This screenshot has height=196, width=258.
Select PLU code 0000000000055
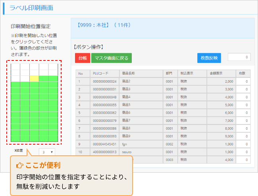coord(105,105)
